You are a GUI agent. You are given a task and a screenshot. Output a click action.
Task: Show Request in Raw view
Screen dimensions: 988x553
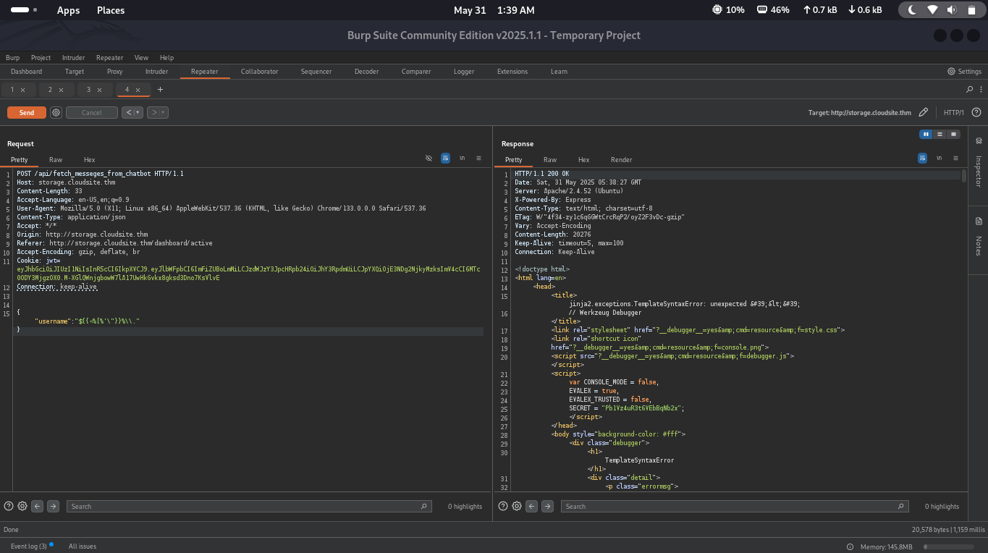[x=56, y=159]
